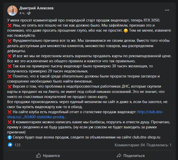Image resolution: width=178 pixels, height=160 pixels.
Task: Click the red X before "В комментариях"
Action: point(10,122)
